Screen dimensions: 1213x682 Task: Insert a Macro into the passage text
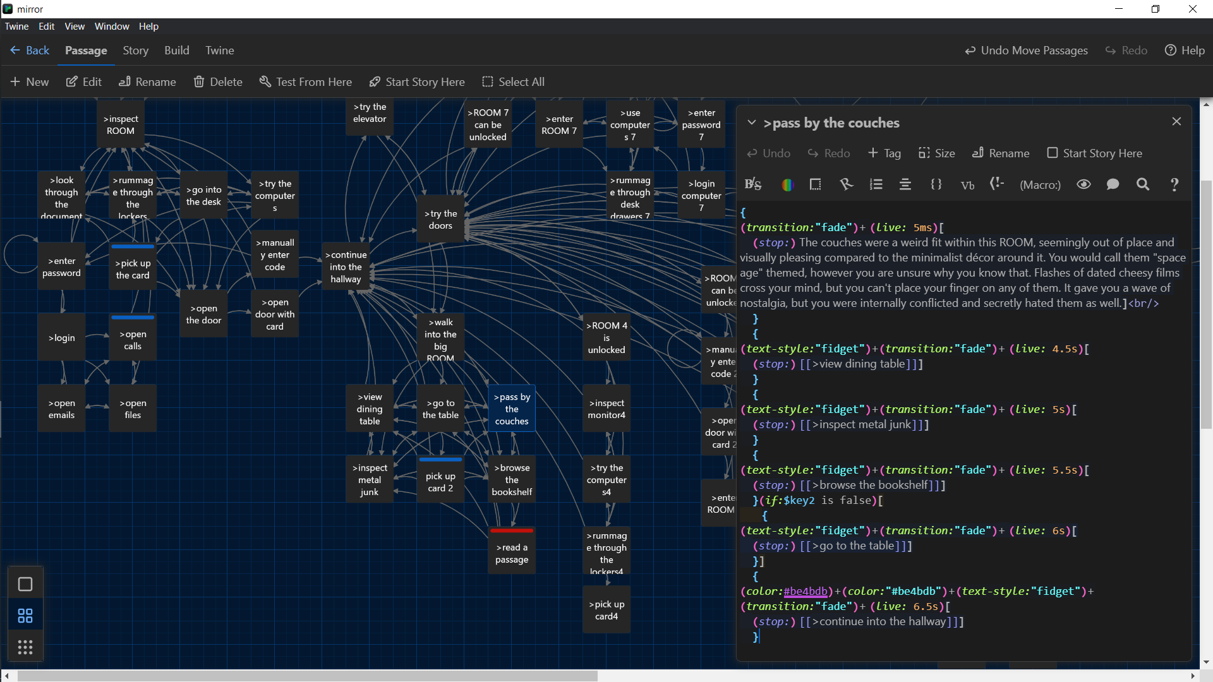tap(1040, 184)
